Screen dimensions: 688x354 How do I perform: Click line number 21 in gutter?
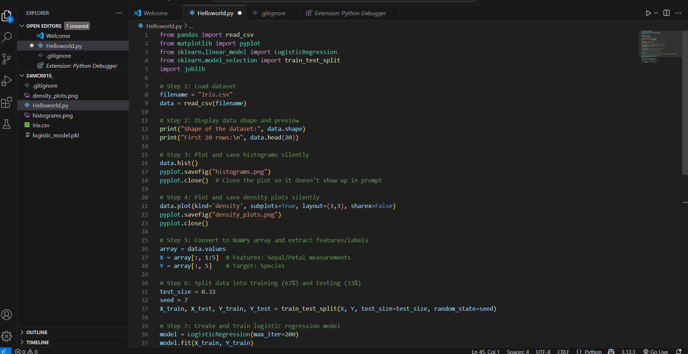[145, 206]
